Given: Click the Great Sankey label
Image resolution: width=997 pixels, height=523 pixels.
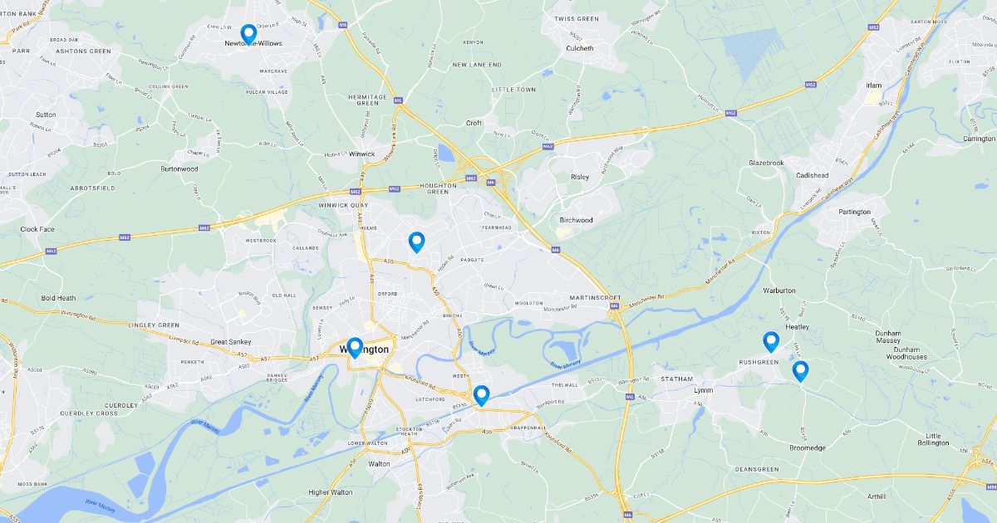Looking at the screenshot, I should [x=231, y=341].
